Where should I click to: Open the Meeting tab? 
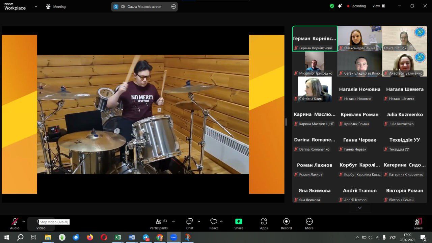[56, 6]
